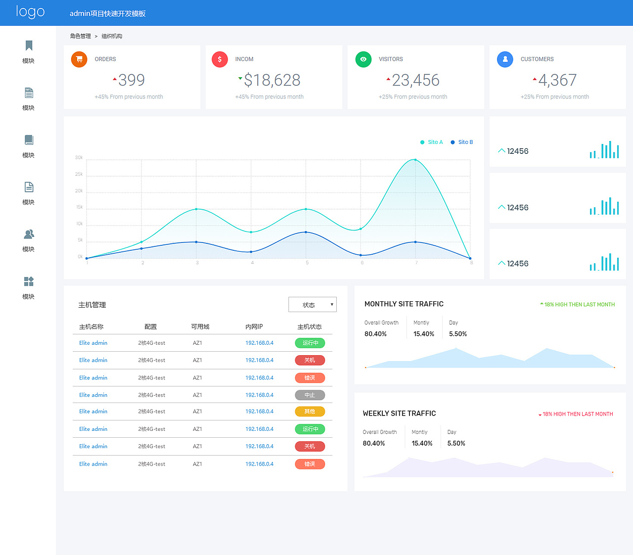Screen dimensions: 633x555
Task: Click the green VISITORS eye icon
Action: tap(363, 59)
